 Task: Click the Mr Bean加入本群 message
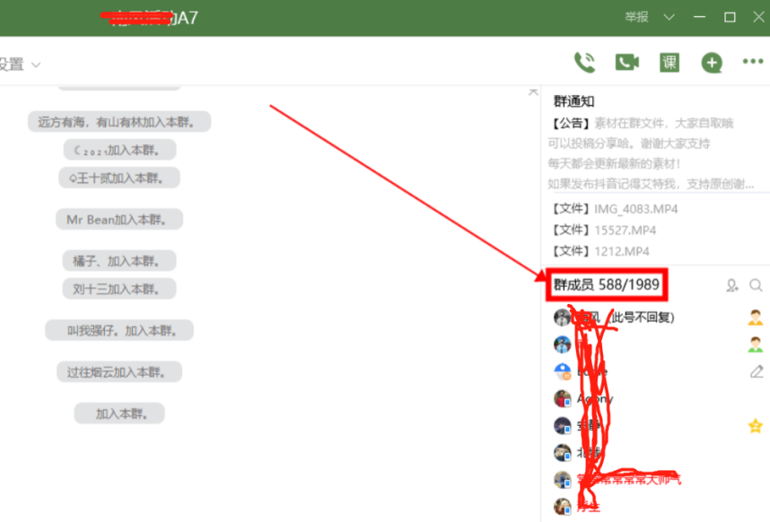click(119, 220)
